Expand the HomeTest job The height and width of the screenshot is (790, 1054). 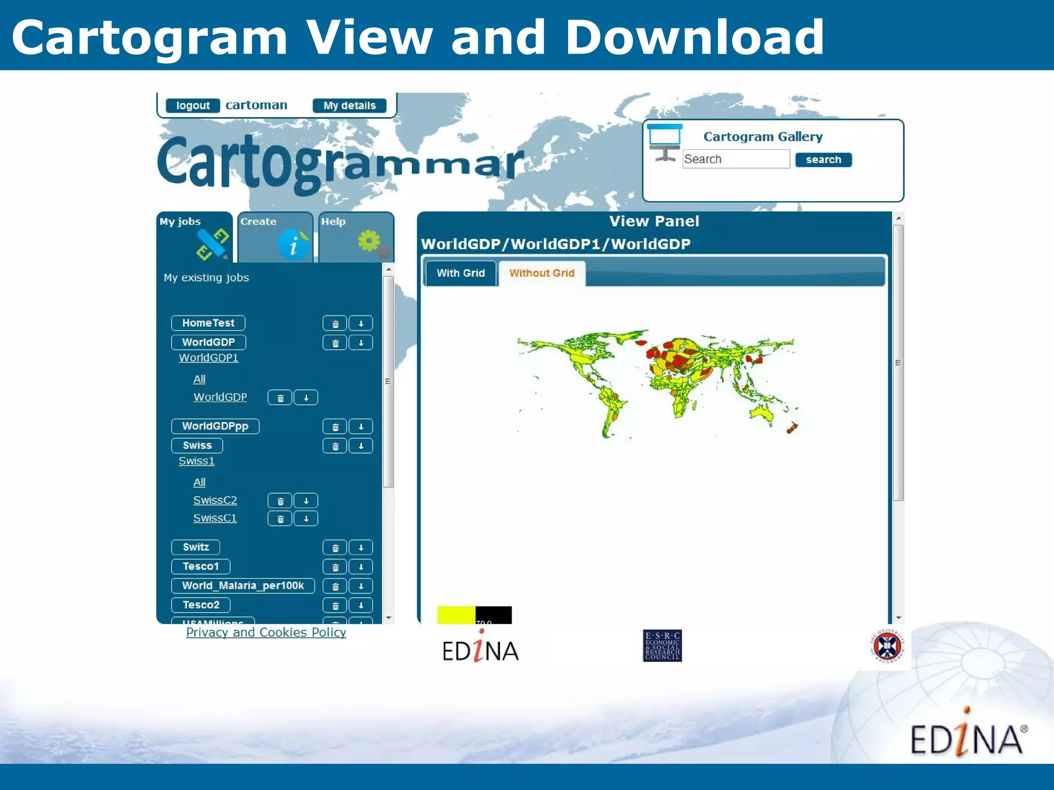click(208, 323)
